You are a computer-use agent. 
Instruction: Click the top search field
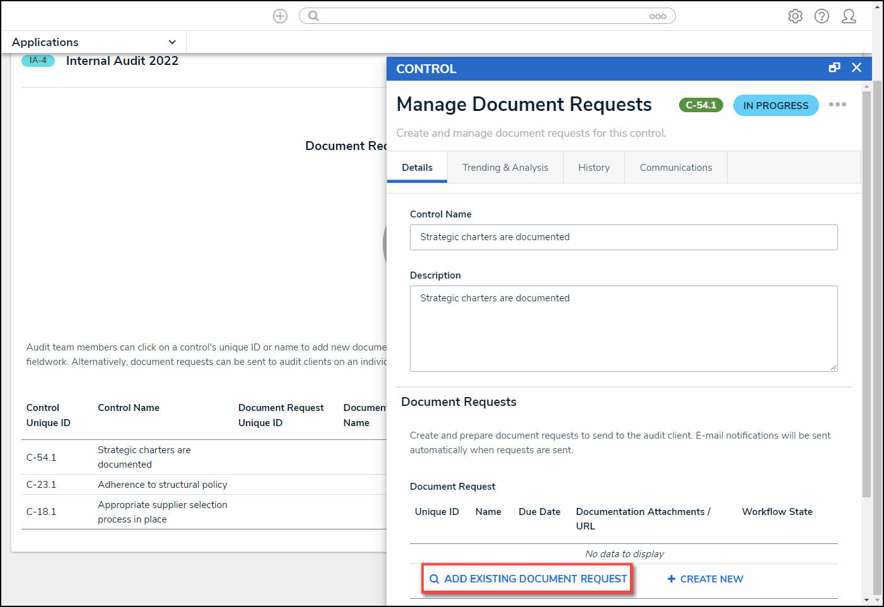point(486,16)
